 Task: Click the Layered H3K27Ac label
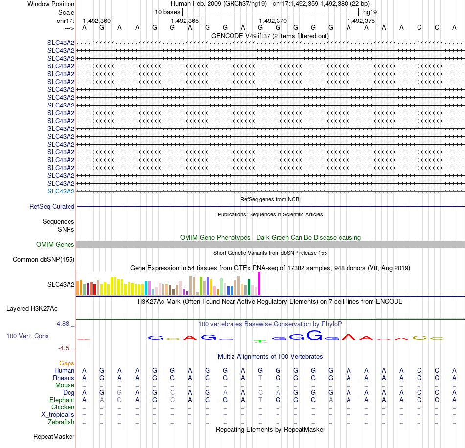click(32, 308)
